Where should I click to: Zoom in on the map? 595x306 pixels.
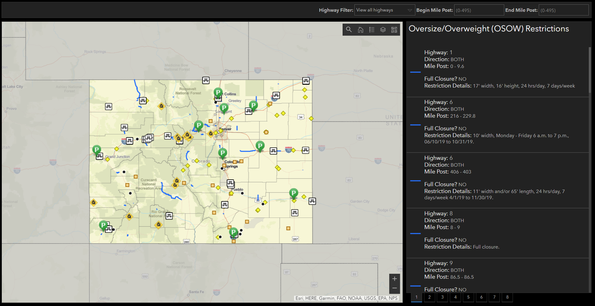tap(394, 279)
